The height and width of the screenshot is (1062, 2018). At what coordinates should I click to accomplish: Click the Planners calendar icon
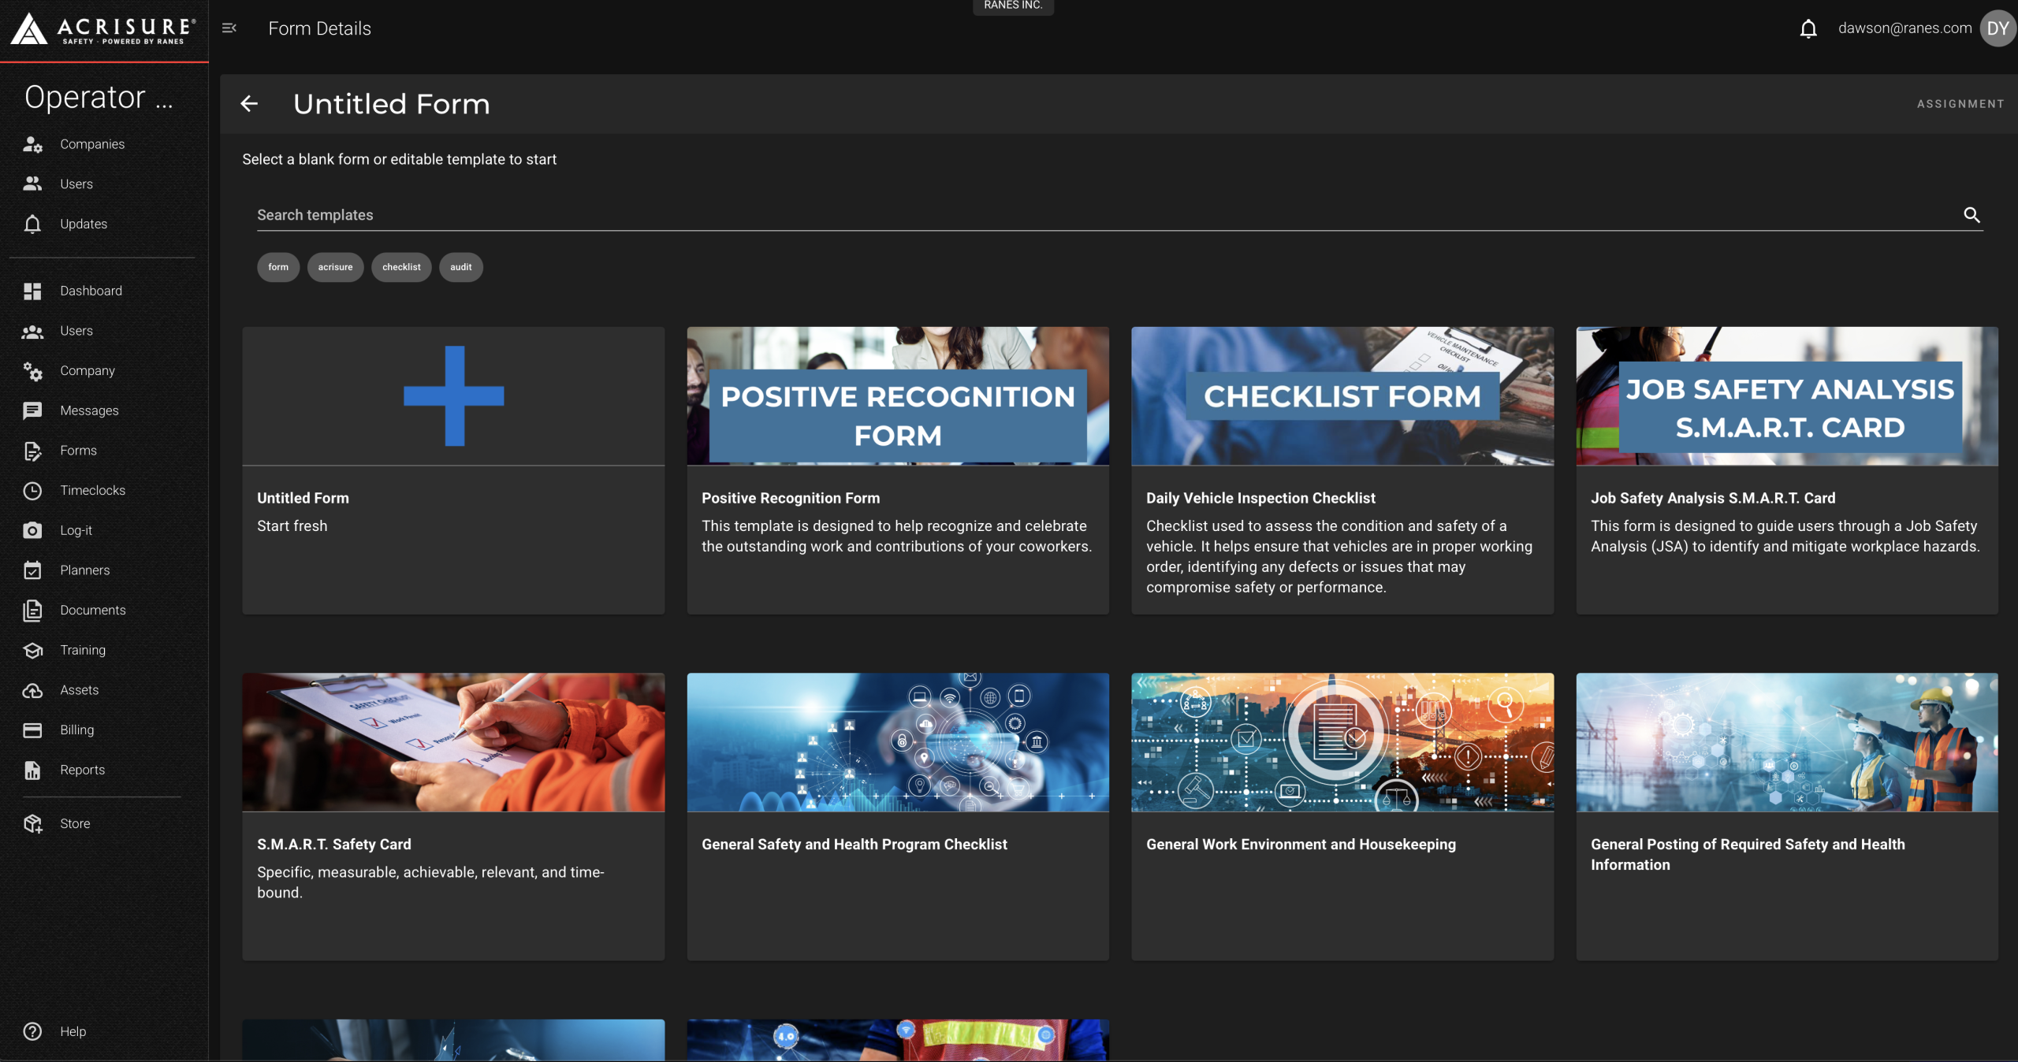32,570
